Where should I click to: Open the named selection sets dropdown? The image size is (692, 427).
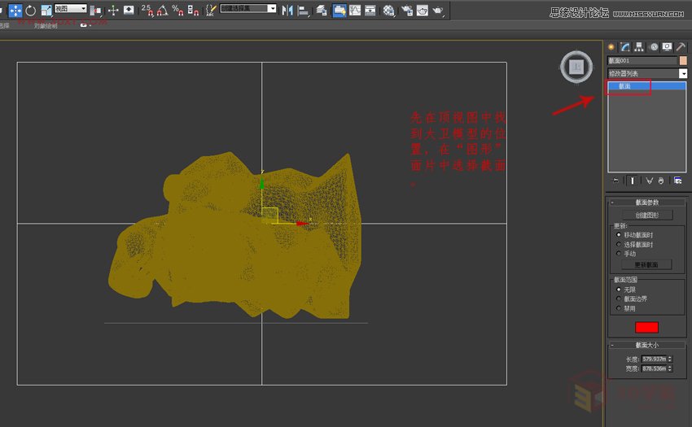click(248, 8)
